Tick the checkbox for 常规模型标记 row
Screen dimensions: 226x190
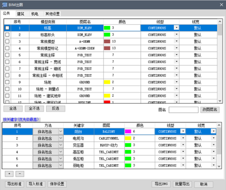[7, 48]
